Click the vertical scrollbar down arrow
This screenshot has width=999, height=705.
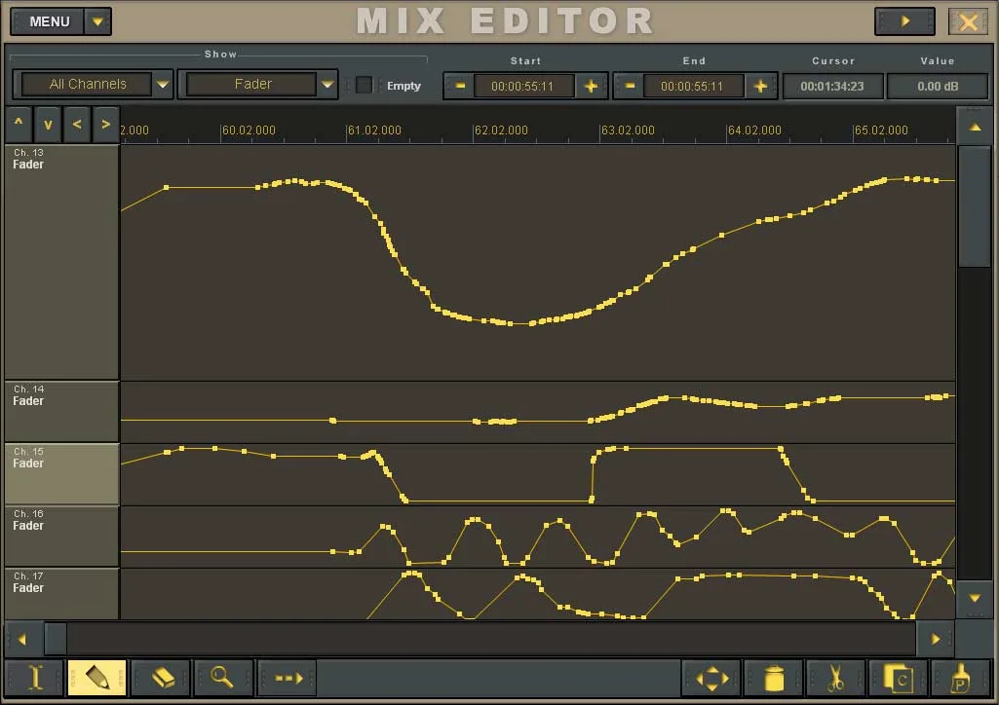tap(975, 598)
